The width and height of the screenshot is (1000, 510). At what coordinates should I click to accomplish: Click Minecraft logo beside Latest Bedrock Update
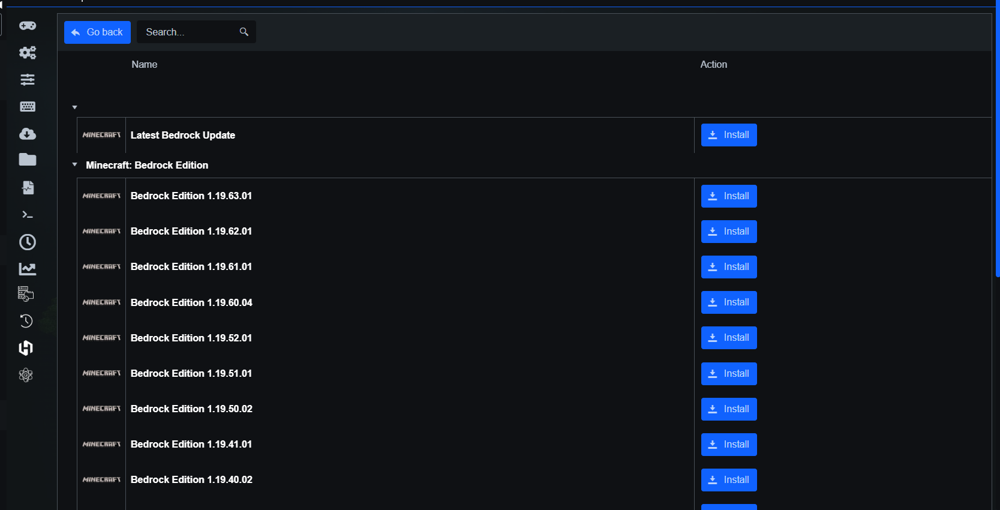point(101,135)
